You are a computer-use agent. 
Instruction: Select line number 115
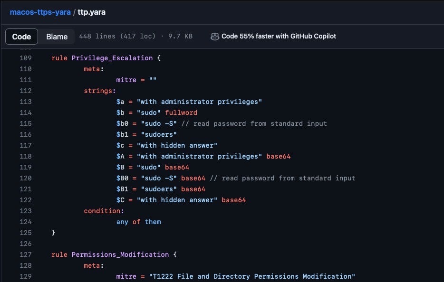click(x=26, y=123)
